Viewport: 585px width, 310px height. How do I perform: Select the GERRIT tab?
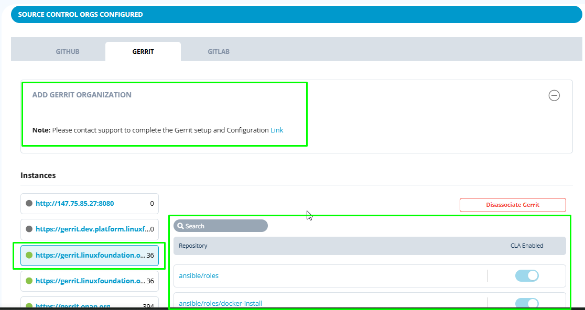coord(143,52)
